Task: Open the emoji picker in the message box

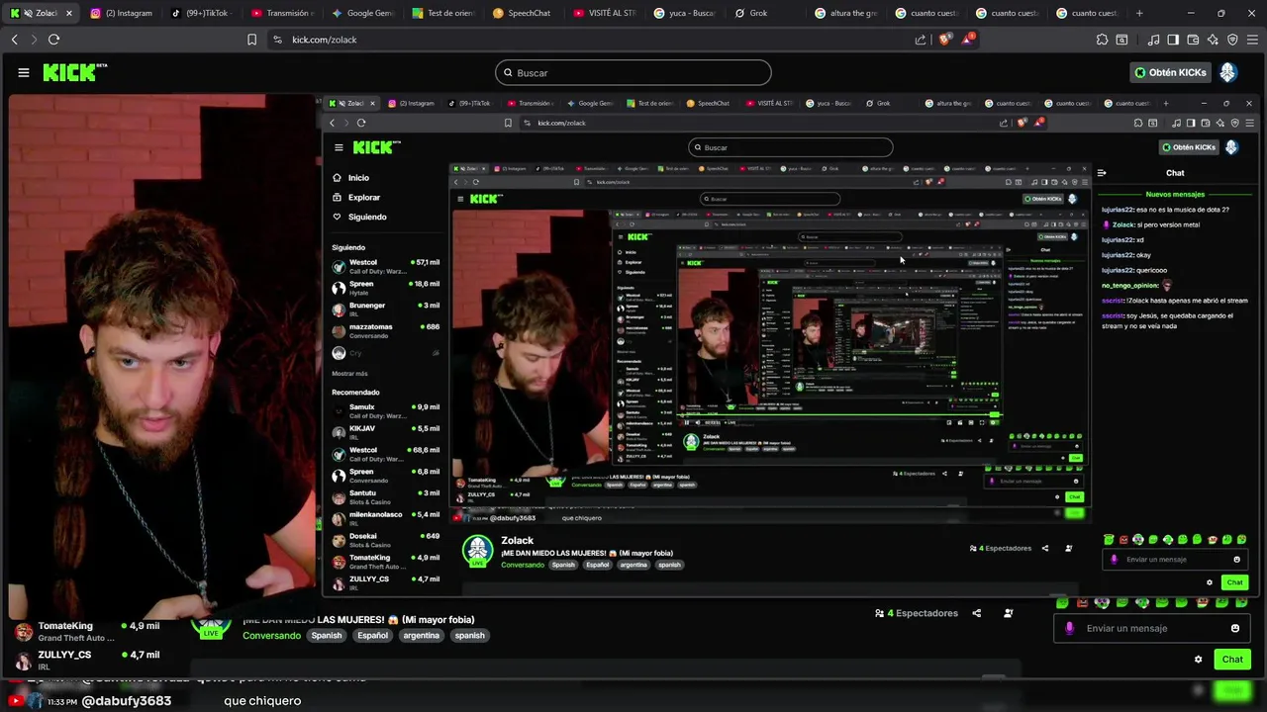Action: (x=1234, y=628)
